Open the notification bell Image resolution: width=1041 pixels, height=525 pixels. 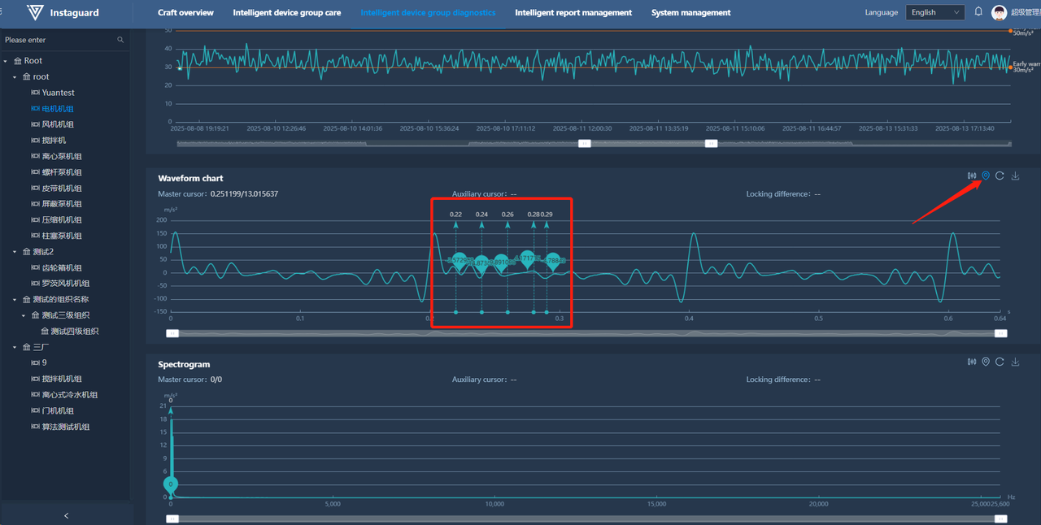tap(978, 12)
